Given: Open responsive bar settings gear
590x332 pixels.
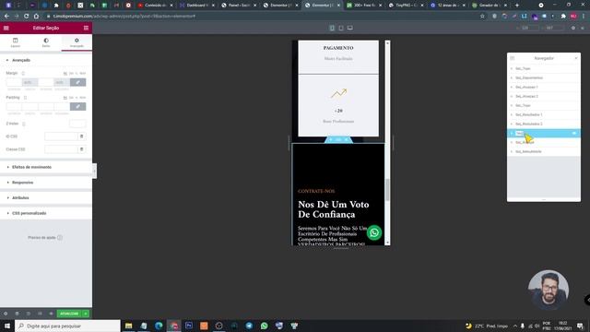Looking at the screenshot, I should (x=573, y=28).
